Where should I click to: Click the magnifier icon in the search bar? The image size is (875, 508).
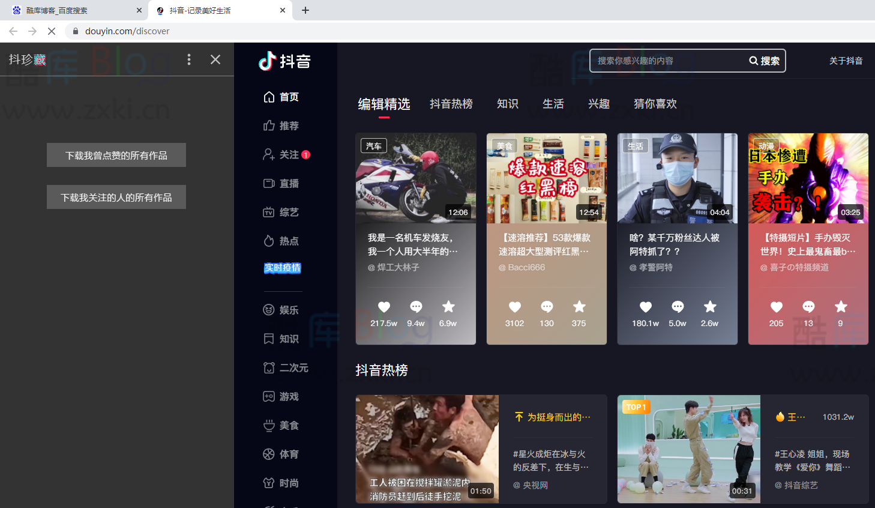(754, 61)
